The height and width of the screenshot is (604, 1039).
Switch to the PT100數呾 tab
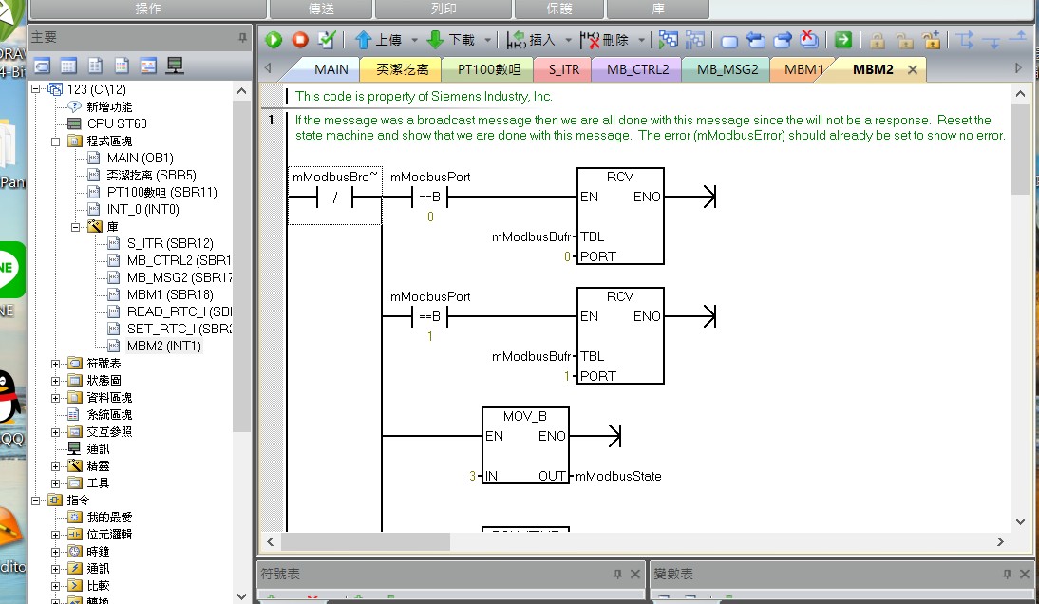coord(488,69)
